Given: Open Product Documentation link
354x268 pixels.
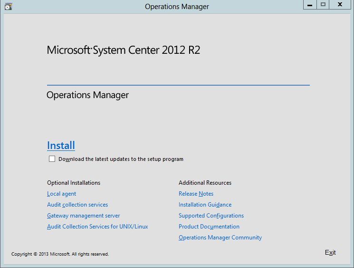Looking at the screenshot, I should tap(209, 227).
